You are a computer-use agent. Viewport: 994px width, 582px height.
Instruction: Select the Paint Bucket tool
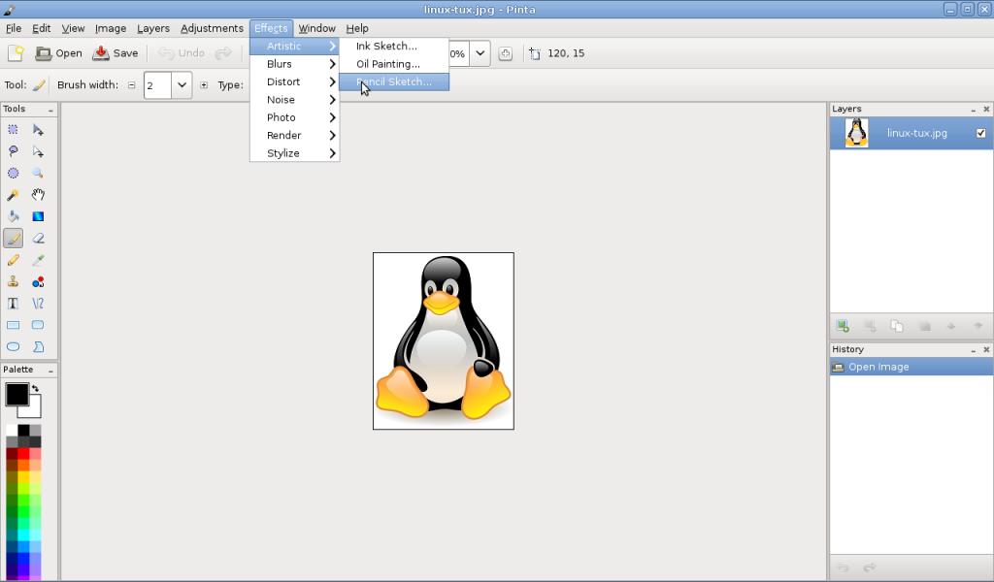coord(13,216)
